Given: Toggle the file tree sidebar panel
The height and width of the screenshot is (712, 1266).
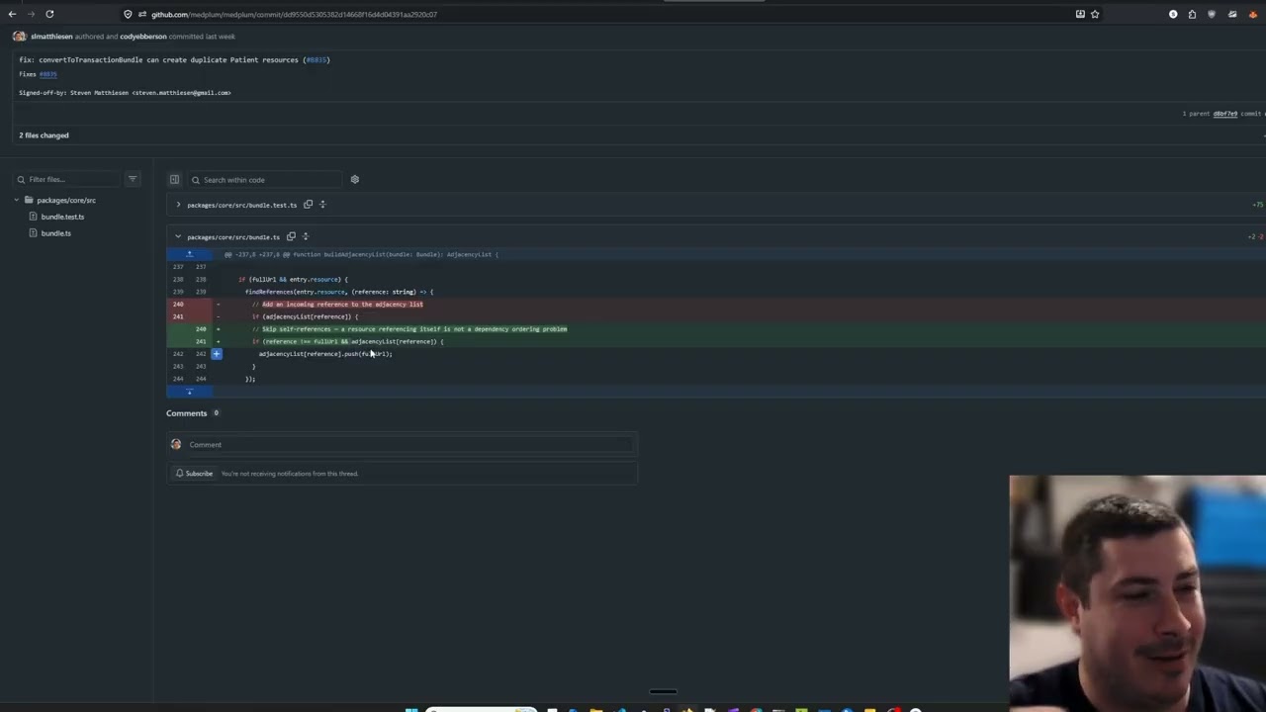Looking at the screenshot, I should click(x=174, y=180).
